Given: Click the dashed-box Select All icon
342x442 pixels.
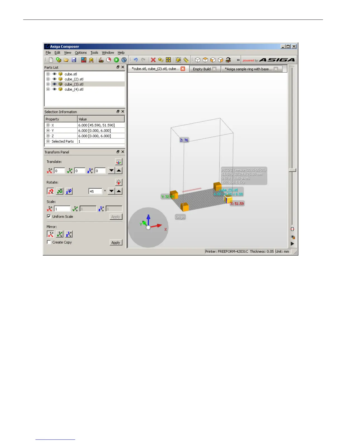Looking at the screenshot, I should pyautogui.click(x=178, y=60).
